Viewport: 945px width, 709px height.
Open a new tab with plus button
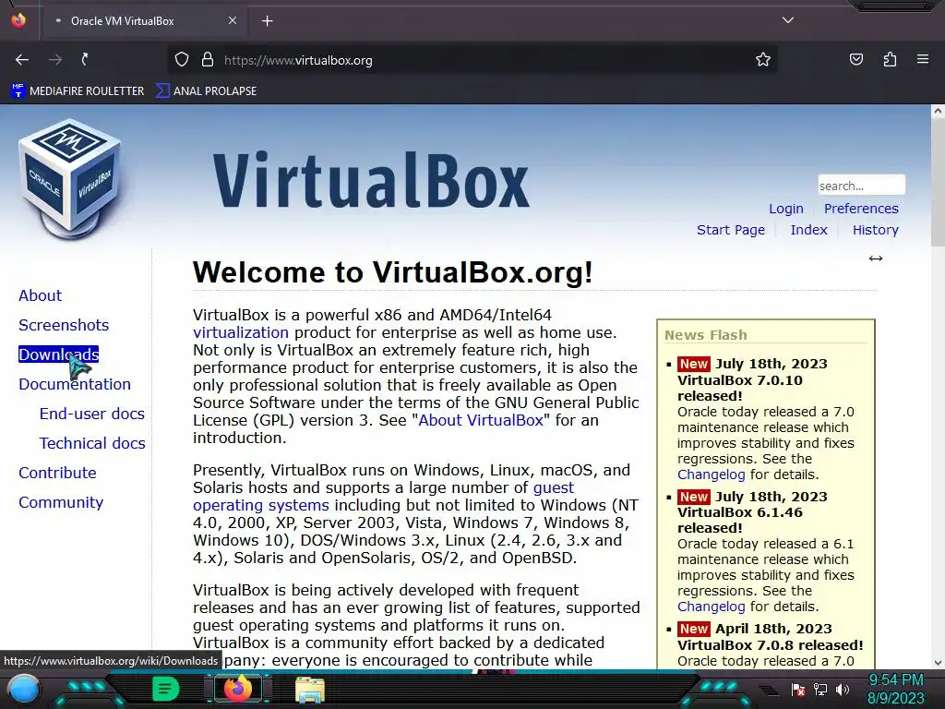[x=267, y=21]
